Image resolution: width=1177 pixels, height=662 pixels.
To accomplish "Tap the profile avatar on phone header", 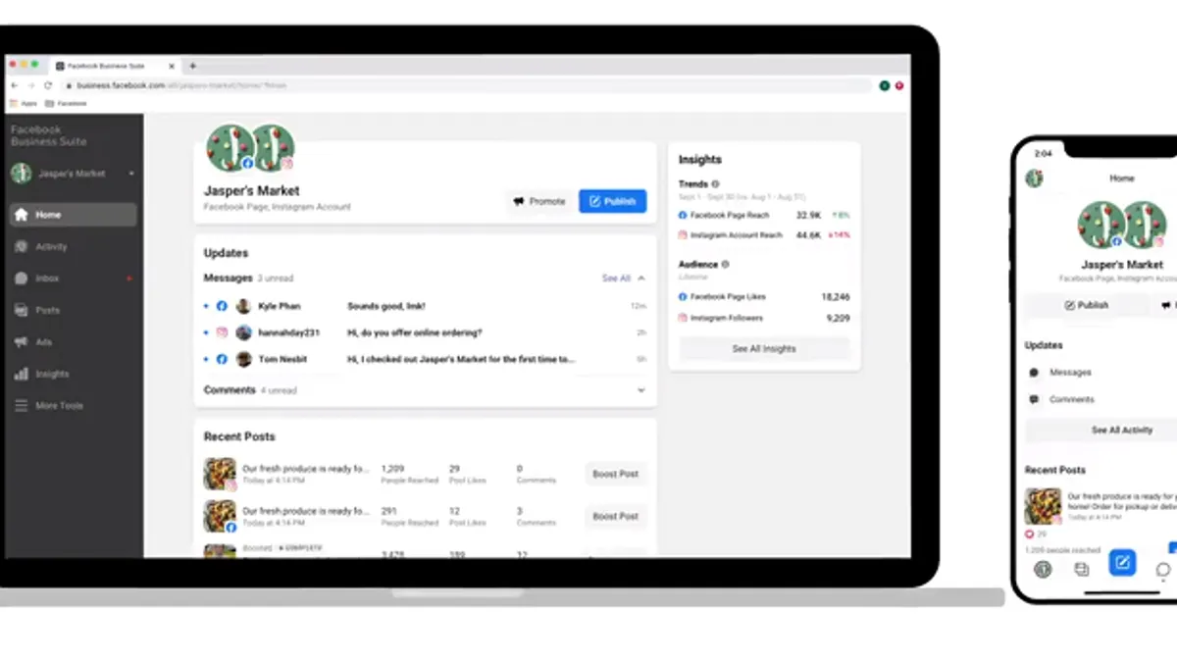I will pyautogui.click(x=1034, y=178).
